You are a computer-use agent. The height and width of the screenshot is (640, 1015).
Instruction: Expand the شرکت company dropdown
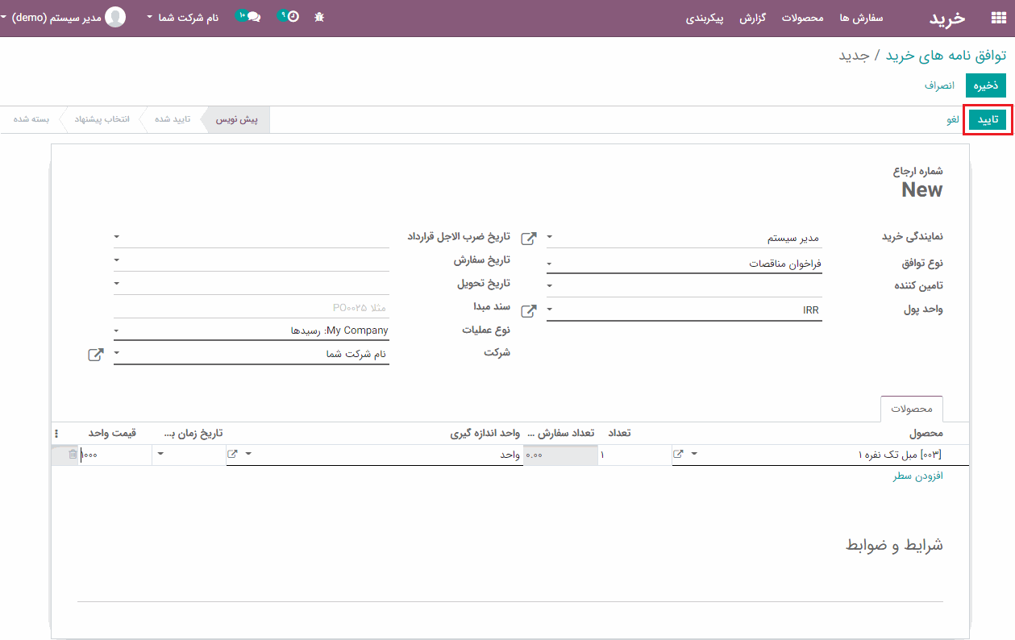coord(117,353)
